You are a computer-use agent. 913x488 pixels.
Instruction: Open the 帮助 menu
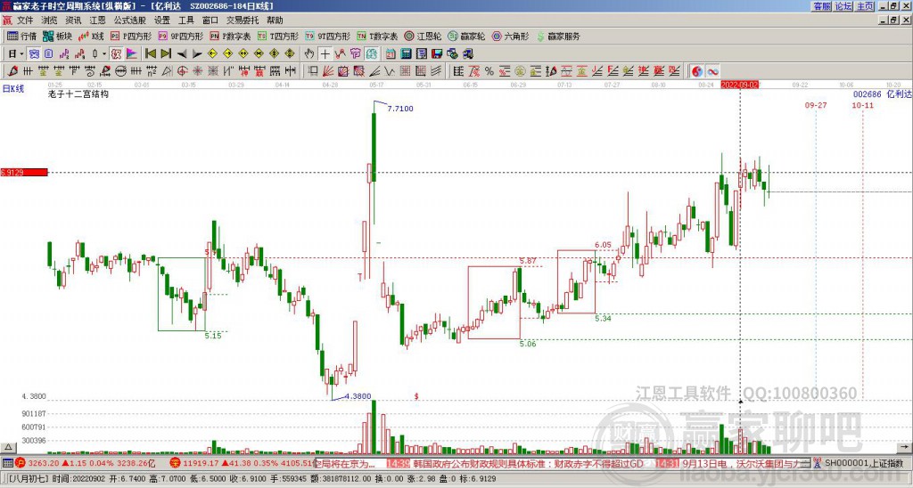click(x=275, y=20)
